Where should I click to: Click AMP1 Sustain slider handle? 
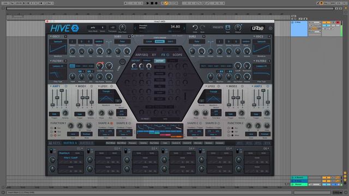[62, 90]
